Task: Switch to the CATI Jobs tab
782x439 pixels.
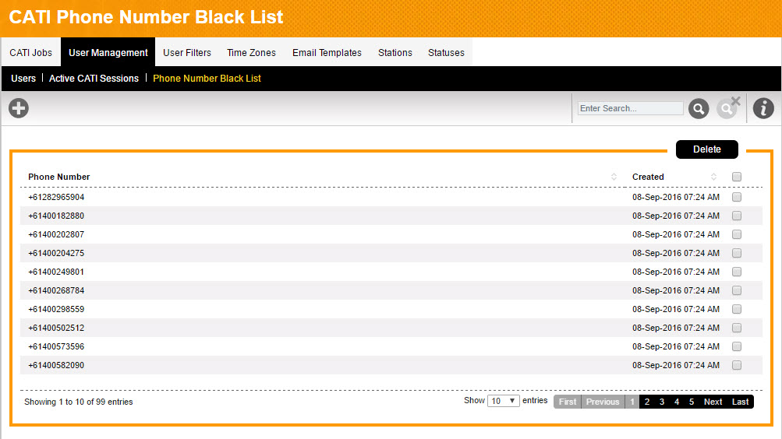Action: [31, 53]
